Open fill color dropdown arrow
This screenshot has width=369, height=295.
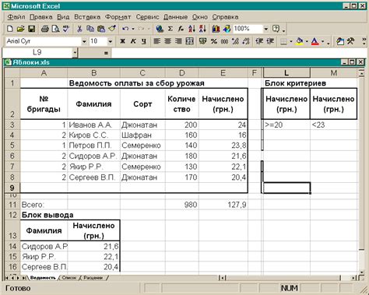(307, 41)
